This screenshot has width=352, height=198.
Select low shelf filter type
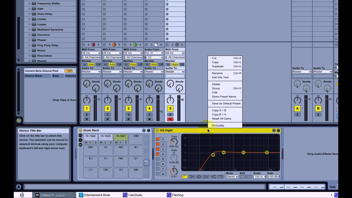click(192, 177)
